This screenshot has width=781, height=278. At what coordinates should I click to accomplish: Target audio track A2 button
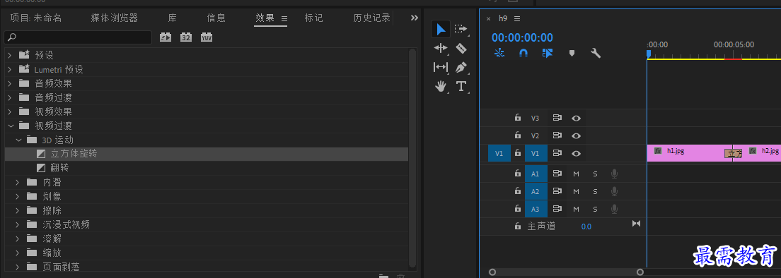pos(536,192)
